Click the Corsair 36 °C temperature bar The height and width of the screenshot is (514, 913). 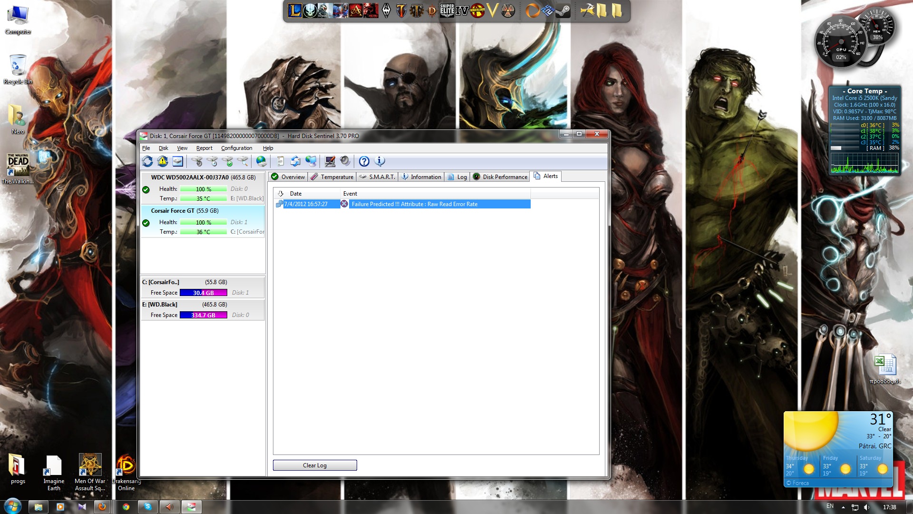click(204, 232)
